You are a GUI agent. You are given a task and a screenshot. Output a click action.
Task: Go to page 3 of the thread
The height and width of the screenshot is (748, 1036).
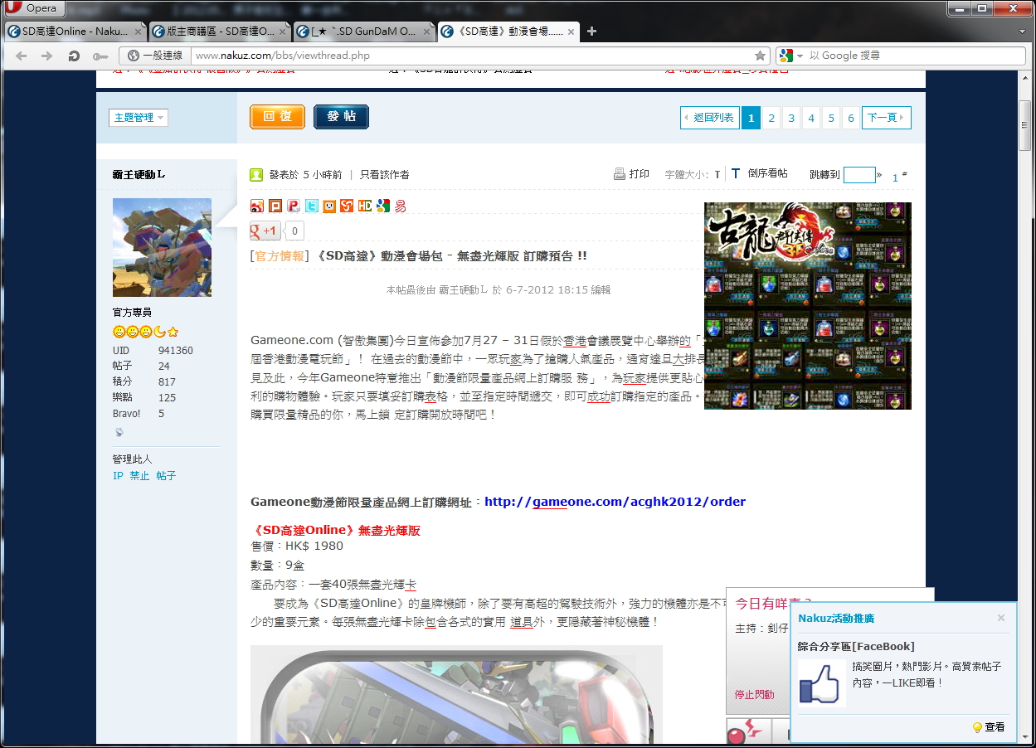pos(791,118)
